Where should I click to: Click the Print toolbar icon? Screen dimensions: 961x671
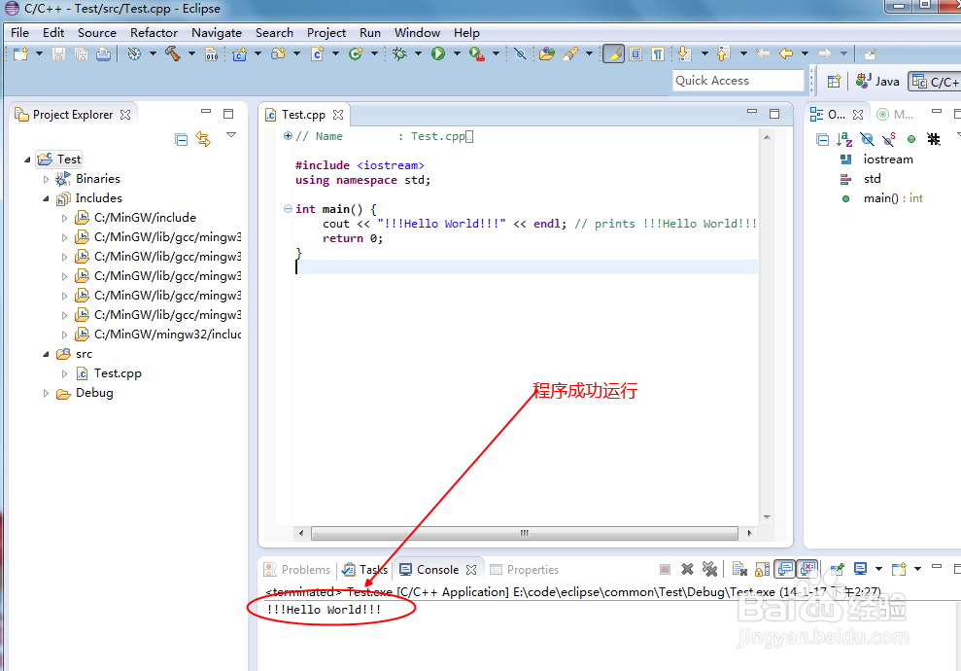[x=104, y=54]
